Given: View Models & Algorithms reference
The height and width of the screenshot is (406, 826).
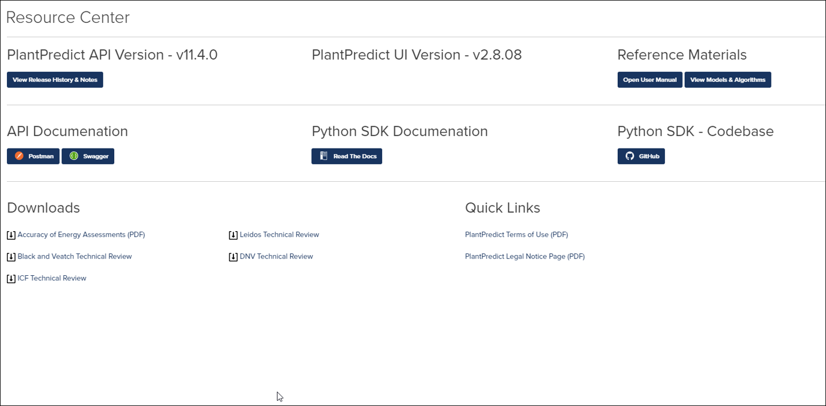Looking at the screenshot, I should [x=728, y=80].
